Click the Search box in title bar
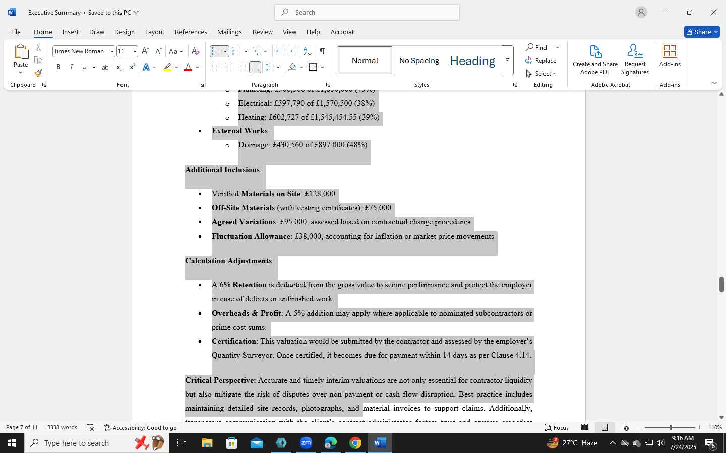 point(367,12)
